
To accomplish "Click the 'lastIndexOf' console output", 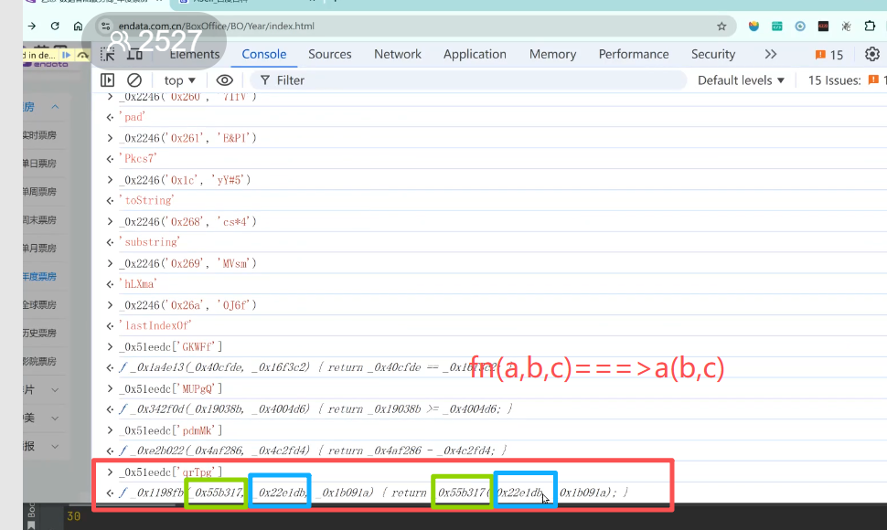I will (155, 326).
